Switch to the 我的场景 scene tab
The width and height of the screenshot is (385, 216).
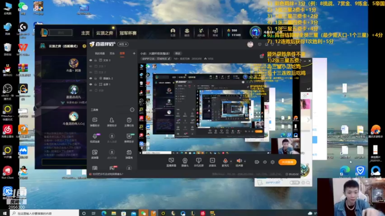(x=100, y=53)
